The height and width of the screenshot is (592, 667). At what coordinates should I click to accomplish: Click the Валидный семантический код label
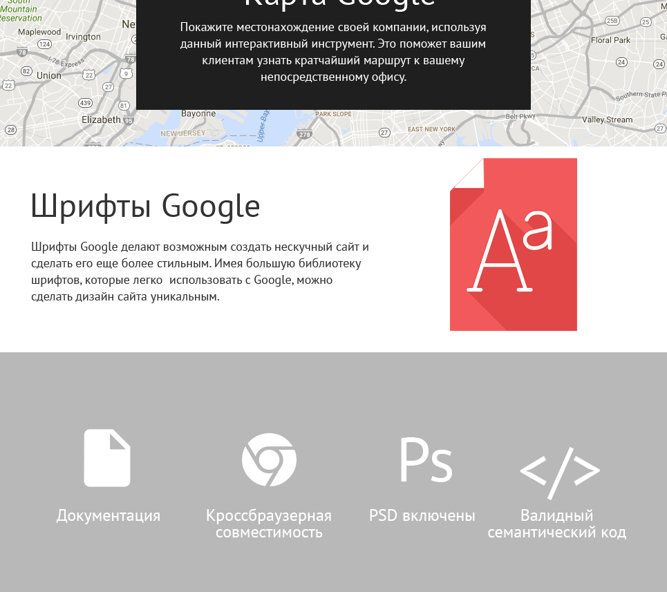557,524
